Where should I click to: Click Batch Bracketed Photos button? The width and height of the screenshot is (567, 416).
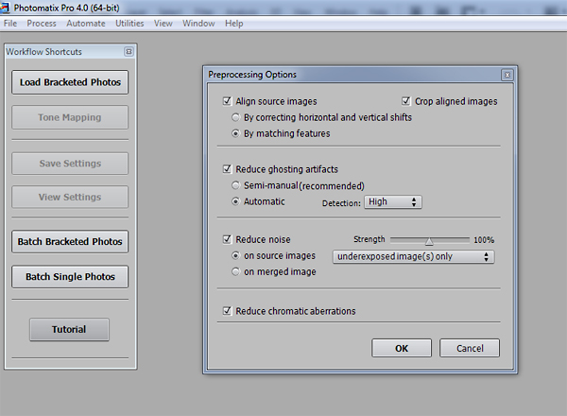tap(70, 242)
